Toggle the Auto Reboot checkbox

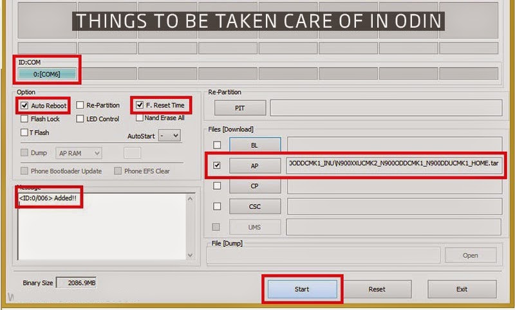click(x=24, y=105)
